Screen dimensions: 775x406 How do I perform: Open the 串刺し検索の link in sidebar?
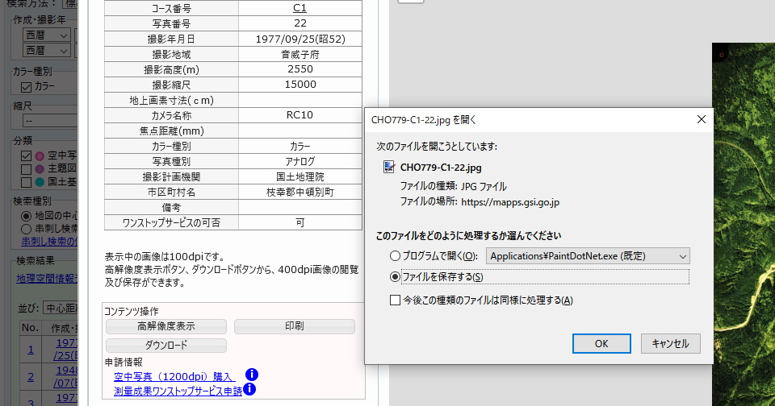[49, 242]
